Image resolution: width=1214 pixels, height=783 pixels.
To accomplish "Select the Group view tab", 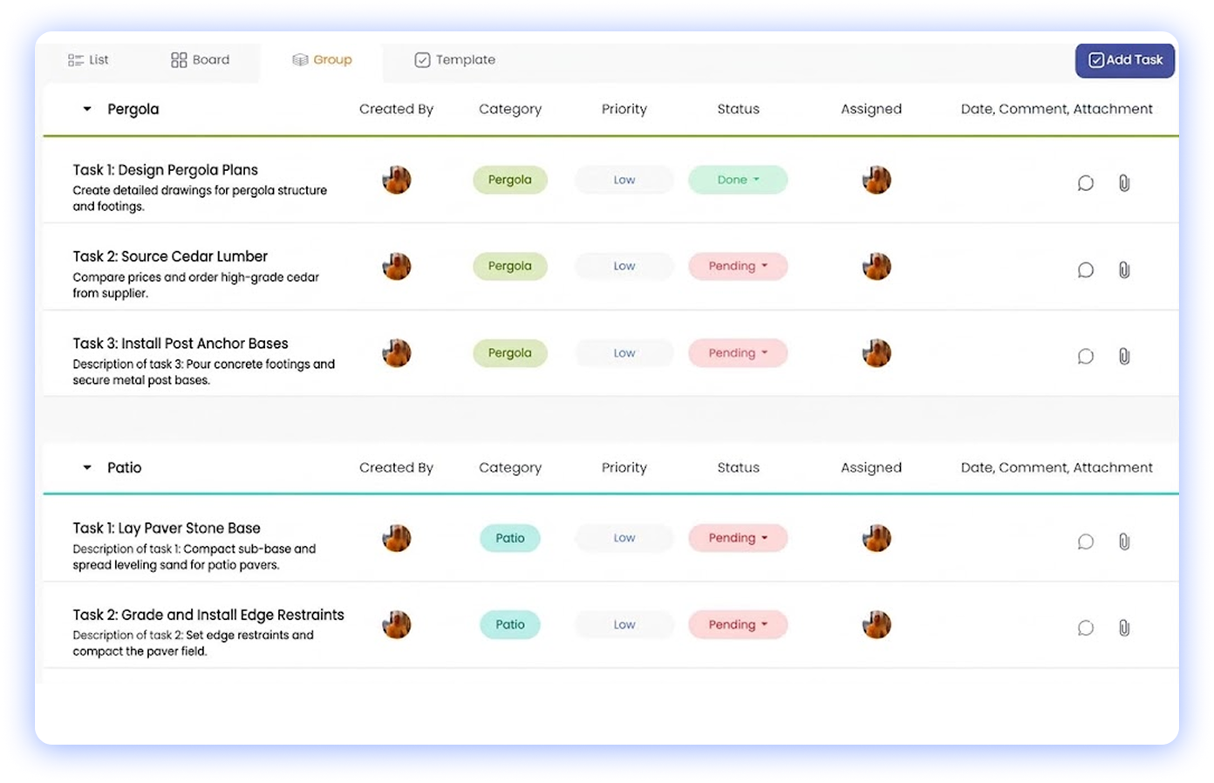I will [322, 60].
